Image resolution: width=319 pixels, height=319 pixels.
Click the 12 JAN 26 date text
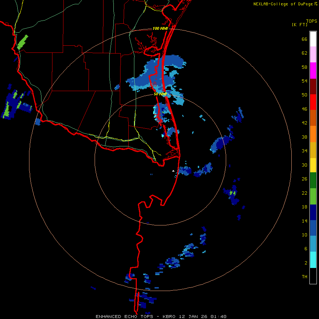pos(193,317)
